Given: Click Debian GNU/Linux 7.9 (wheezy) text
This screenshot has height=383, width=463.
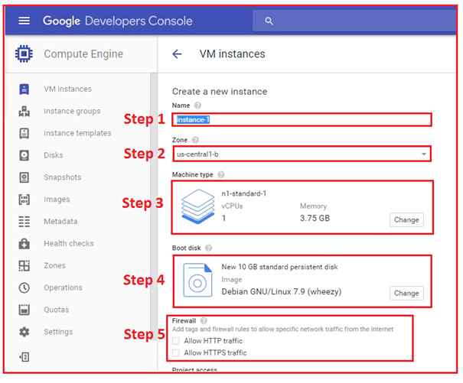Looking at the screenshot, I should (x=282, y=292).
